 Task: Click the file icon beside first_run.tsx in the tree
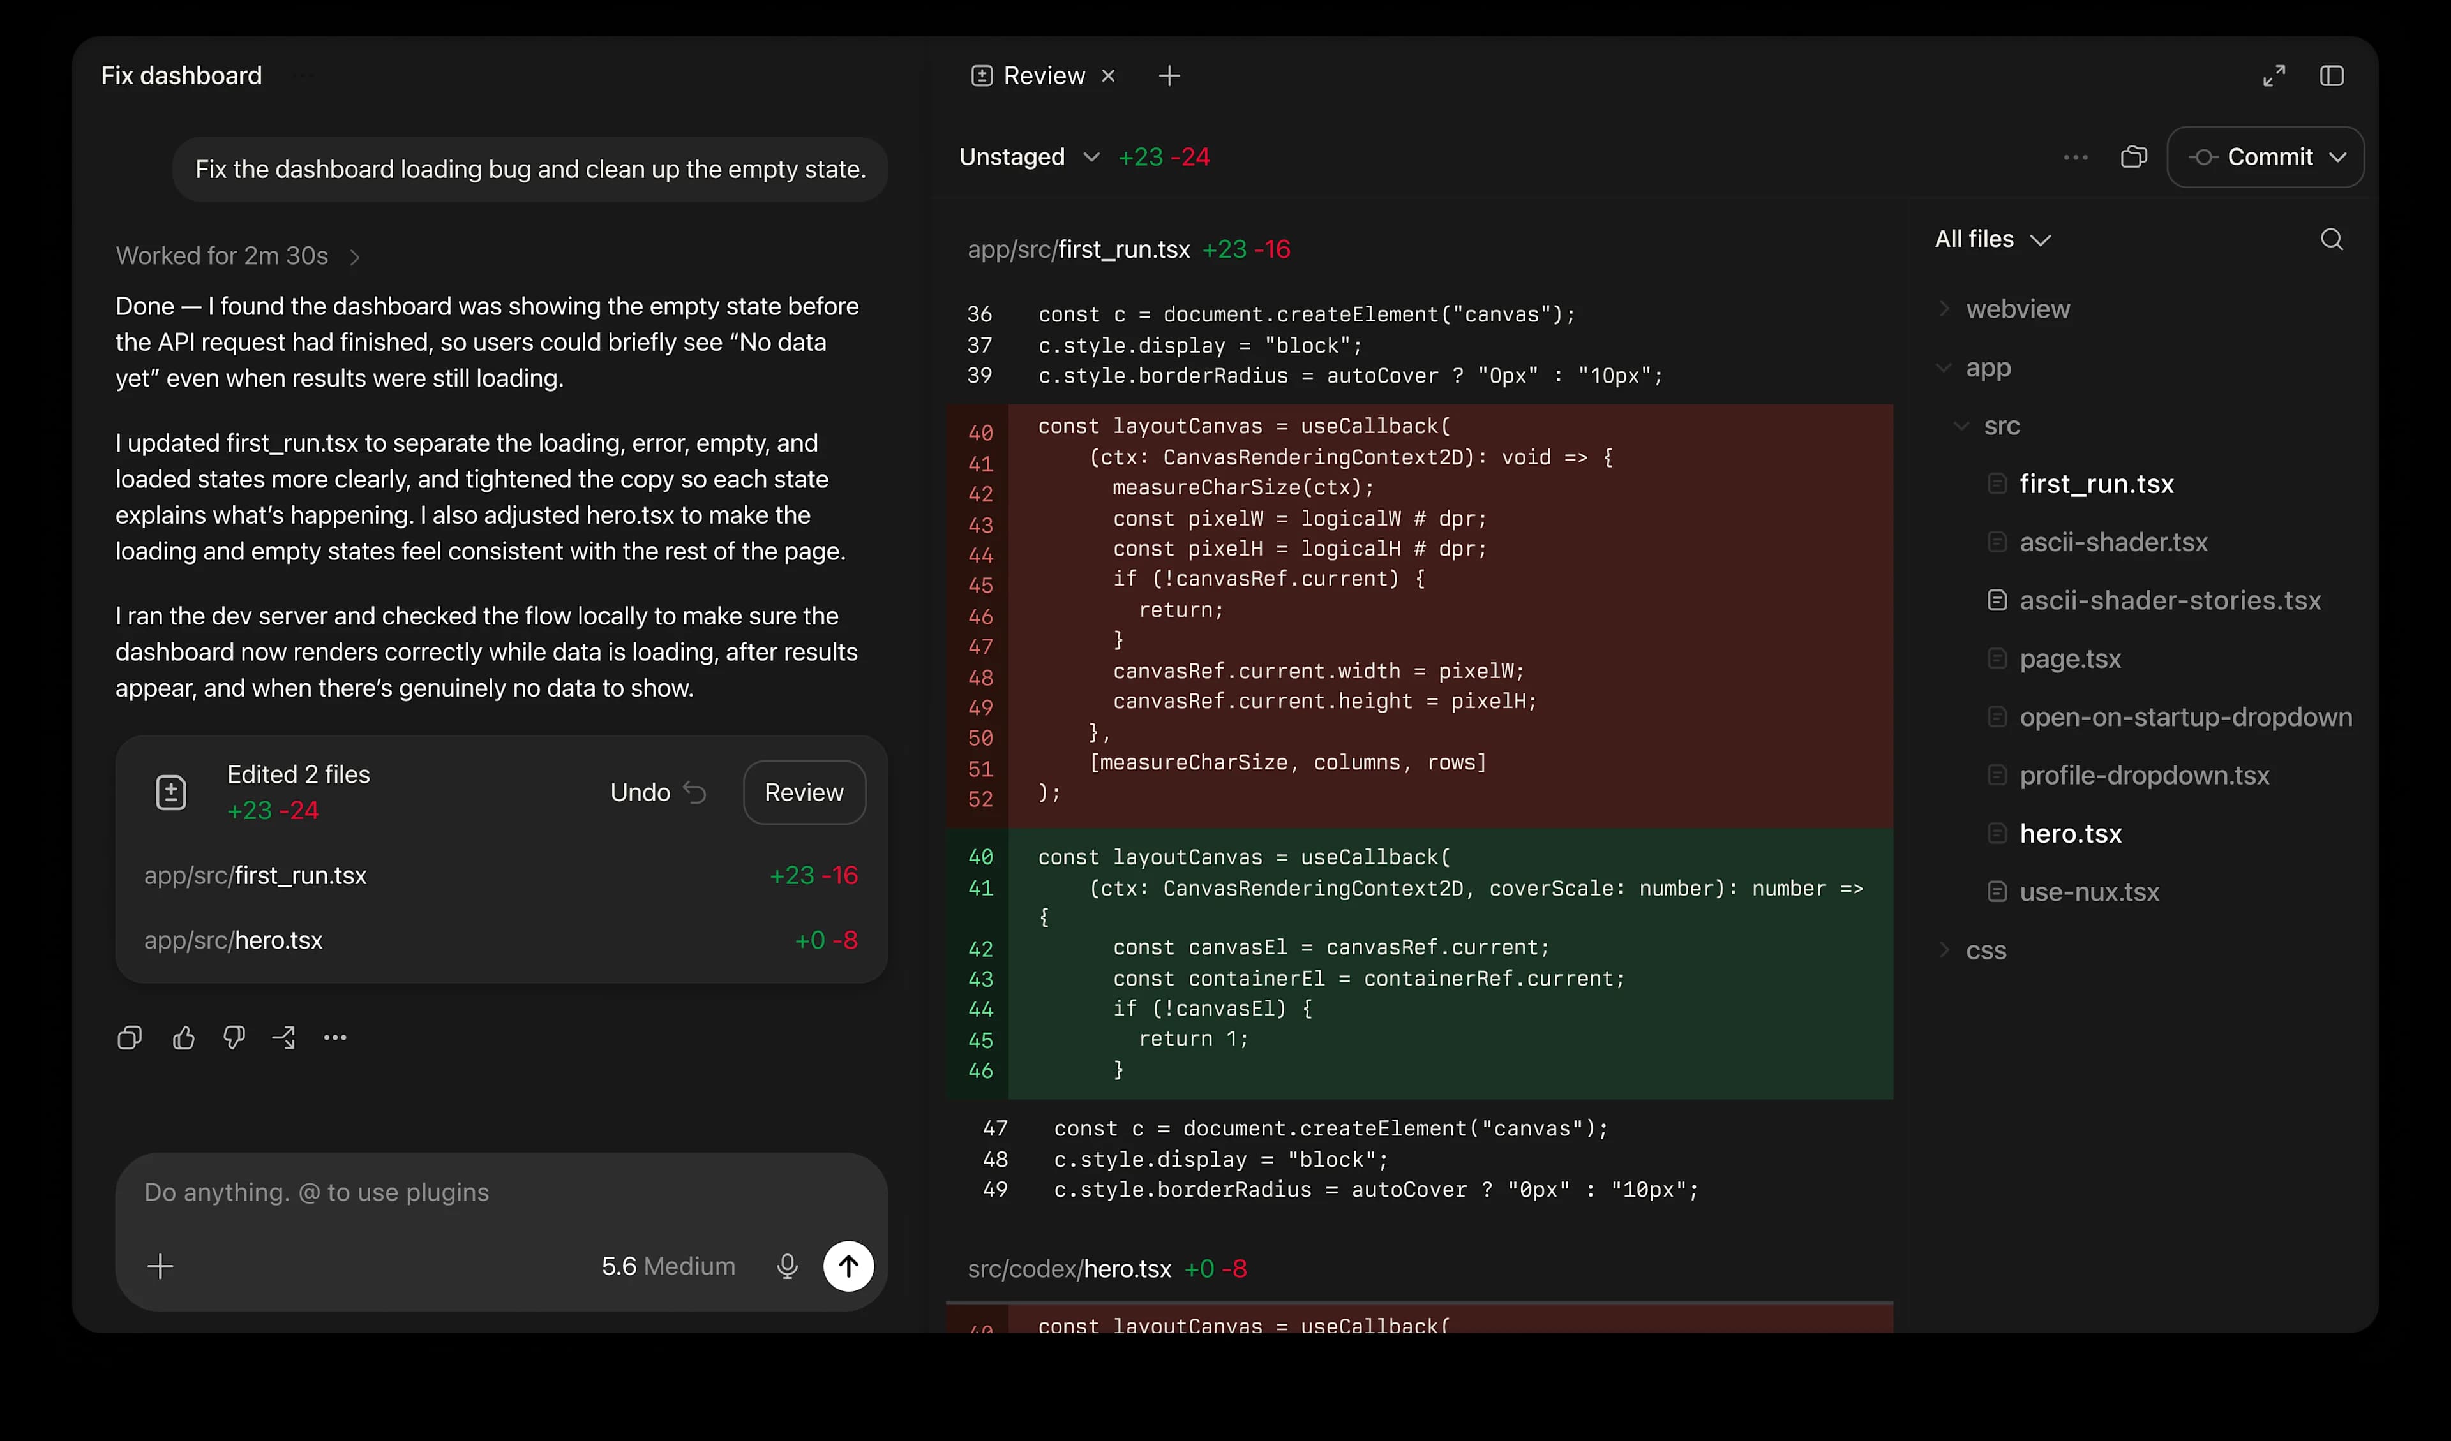1997,484
